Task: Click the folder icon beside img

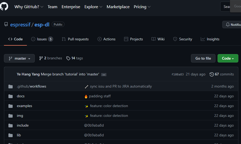Action: (x=11, y=116)
